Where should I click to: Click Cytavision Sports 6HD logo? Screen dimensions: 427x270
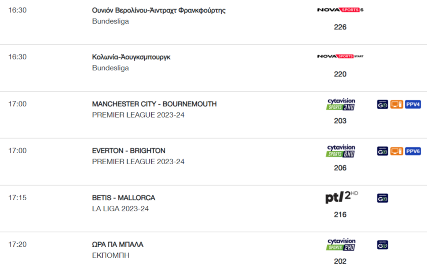[x=340, y=151]
